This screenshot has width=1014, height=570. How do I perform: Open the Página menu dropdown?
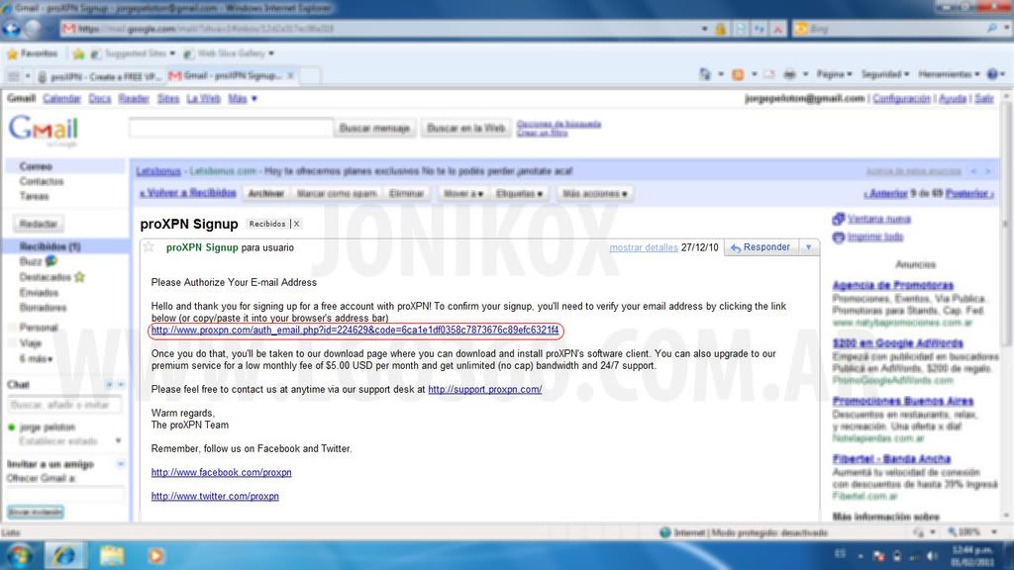point(834,74)
